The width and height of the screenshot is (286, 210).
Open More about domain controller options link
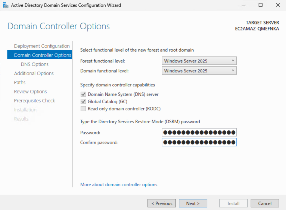tap(119, 185)
